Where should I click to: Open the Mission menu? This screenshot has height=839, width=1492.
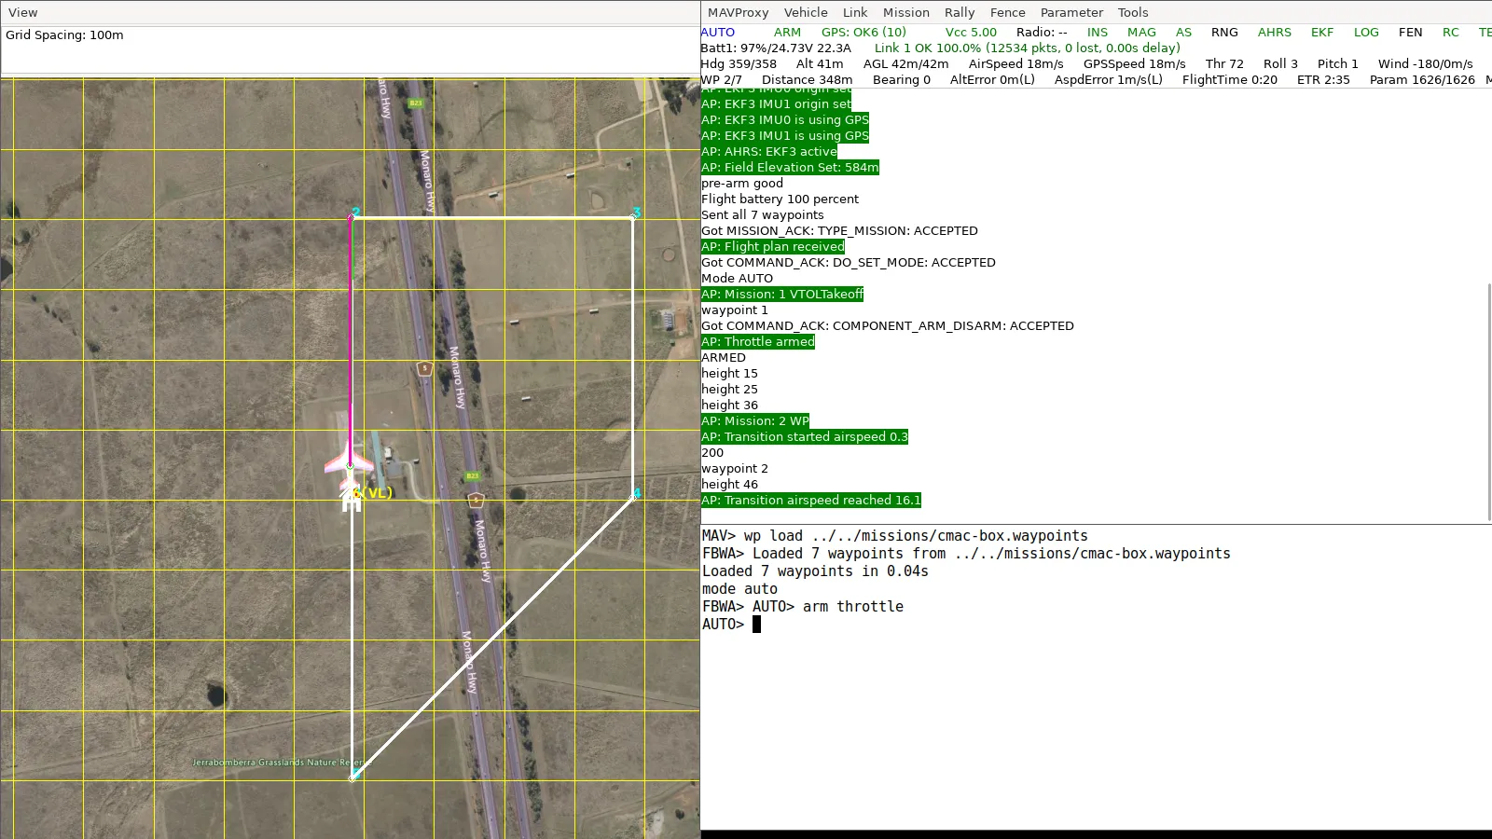(x=906, y=12)
